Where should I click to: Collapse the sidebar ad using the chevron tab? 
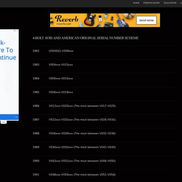click(4, 122)
